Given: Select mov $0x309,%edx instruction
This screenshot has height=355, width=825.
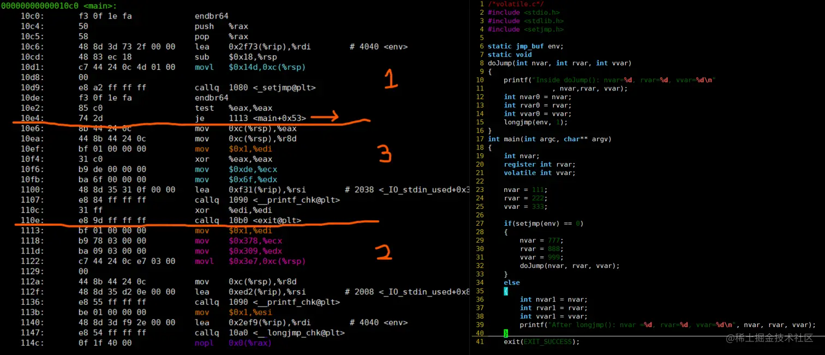Looking at the screenshot, I should [x=238, y=251].
